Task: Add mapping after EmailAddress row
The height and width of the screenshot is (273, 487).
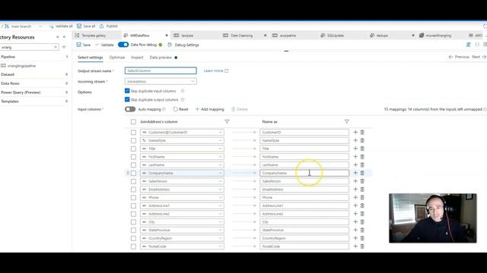Action: [x=355, y=190]
